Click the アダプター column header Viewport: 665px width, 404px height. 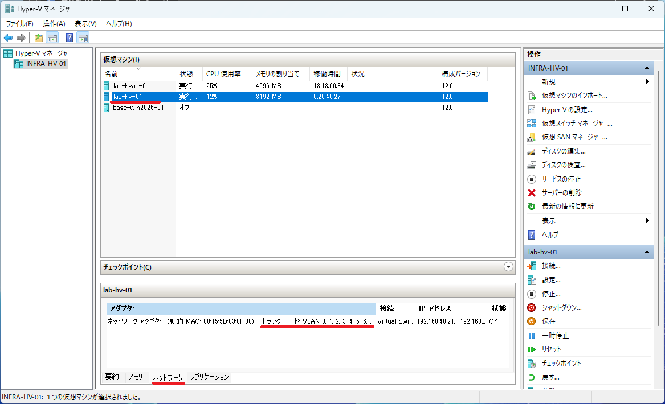(241, 308)
